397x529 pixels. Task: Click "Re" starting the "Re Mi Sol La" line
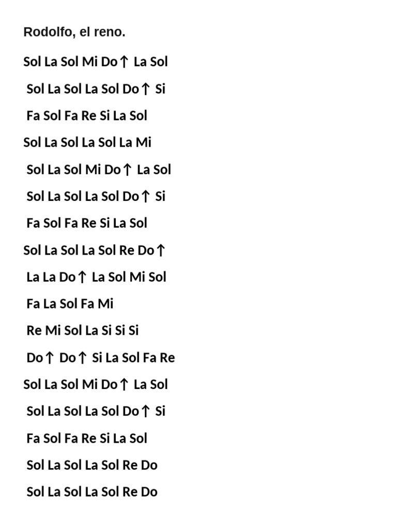[34, 331]
